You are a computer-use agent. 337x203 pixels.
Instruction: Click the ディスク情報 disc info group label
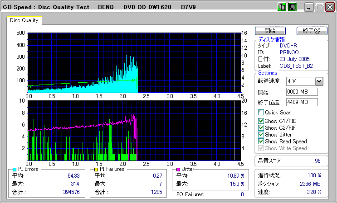coord(271,40)
